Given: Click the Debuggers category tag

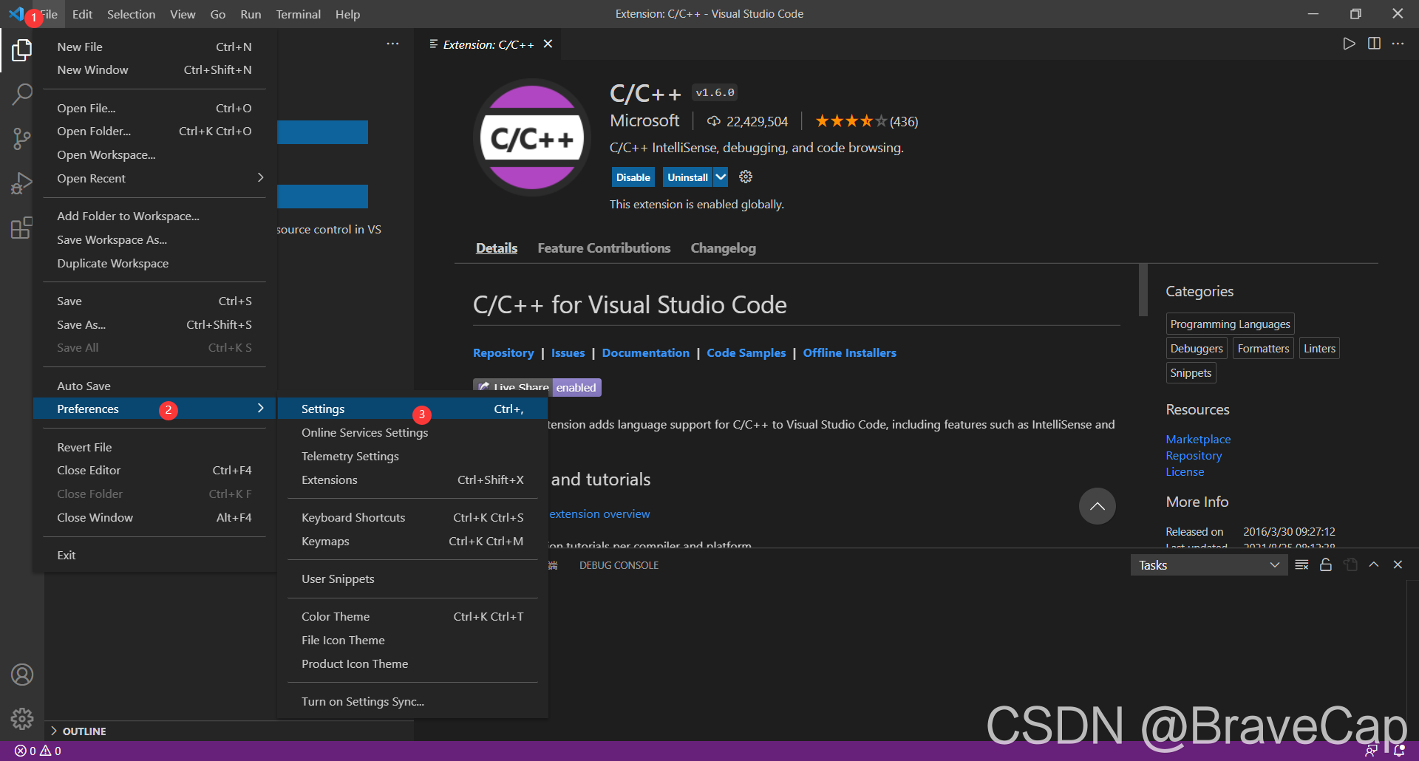Looking at the screenshot, I should click(x=1197, y=348).
